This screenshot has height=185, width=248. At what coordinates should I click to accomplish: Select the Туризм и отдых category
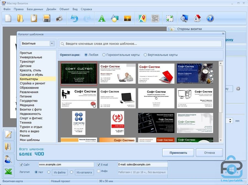click(x=31, y=127)
